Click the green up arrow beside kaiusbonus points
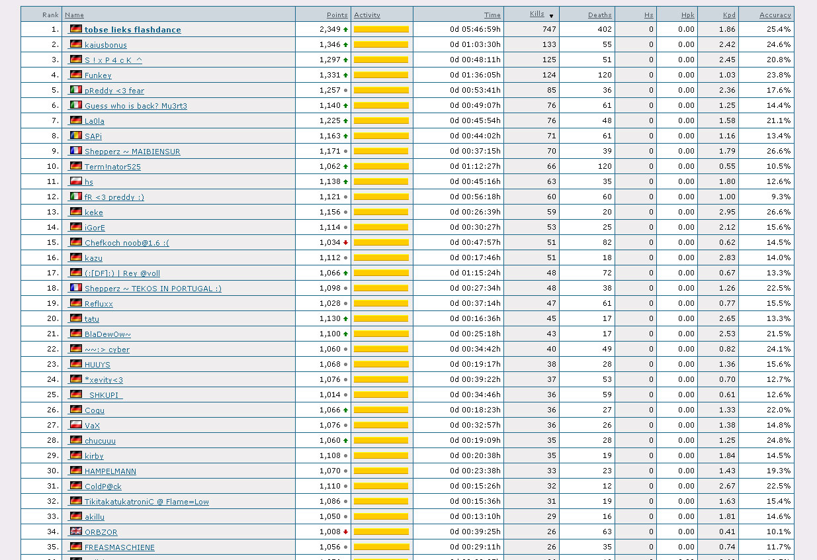The width and height of the screenshot is (817, 560). (x=345, y=45)
